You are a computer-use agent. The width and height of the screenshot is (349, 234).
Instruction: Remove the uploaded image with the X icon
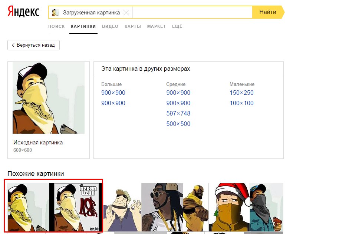click(x=126, y=13)
